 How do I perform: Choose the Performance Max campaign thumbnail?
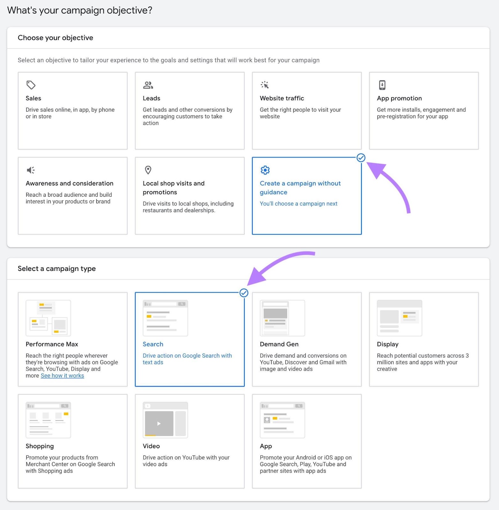point(48,318)
